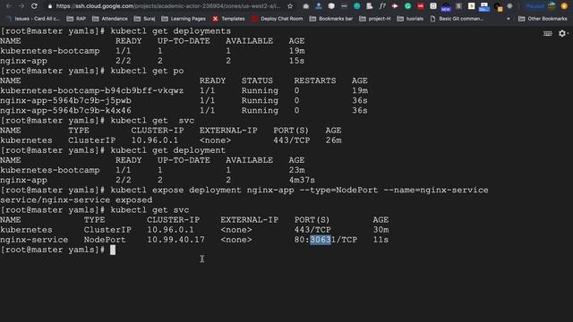The image size is (573, 322).
Task: Open the Attendance bookmark folder
Action: [110, 19]
